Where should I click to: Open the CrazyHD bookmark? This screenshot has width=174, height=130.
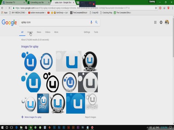pos(94,13)
